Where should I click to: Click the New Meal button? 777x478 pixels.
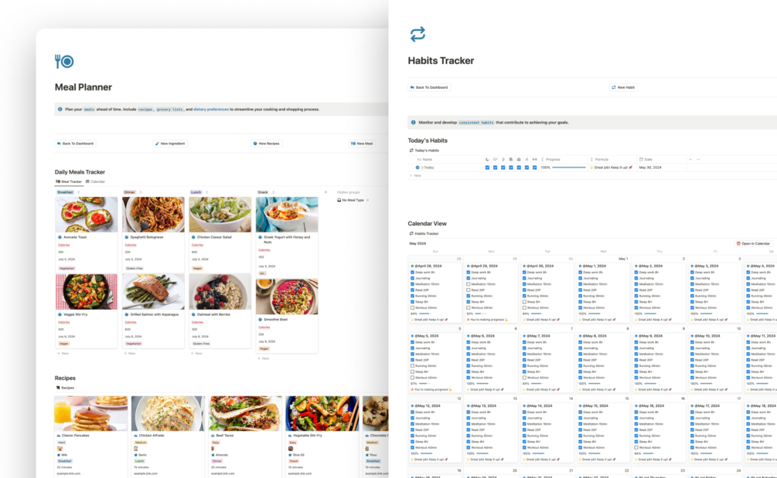pos(362,144)
